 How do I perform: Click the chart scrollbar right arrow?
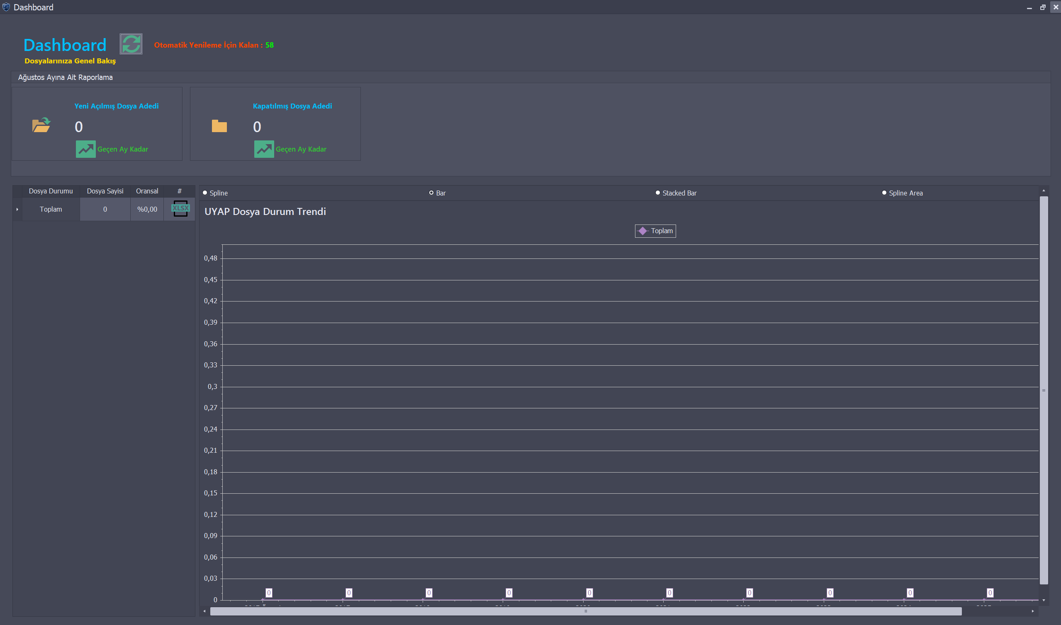[1033, 611]
